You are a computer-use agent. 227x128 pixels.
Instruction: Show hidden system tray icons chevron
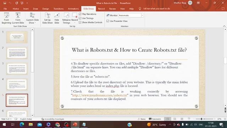(170, 124)
